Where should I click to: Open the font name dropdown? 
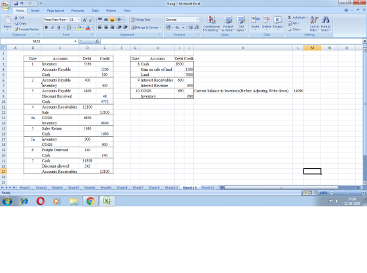68,20
